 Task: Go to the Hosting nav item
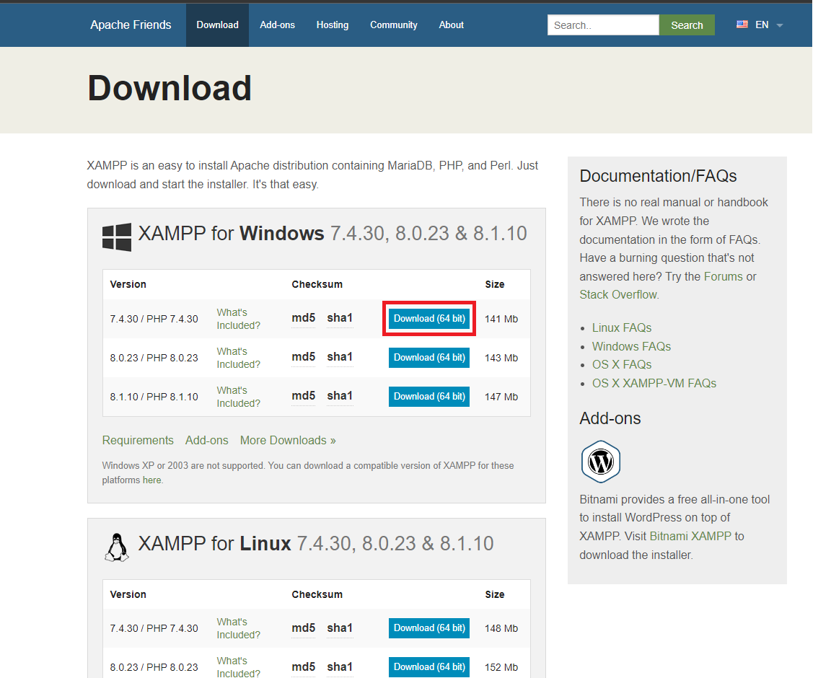point(333,25)
